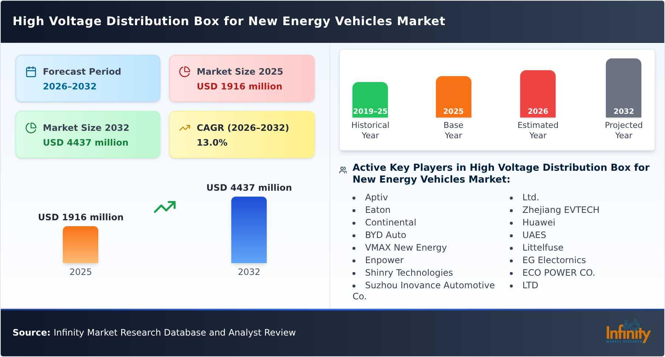Viewport: 665px width, 357px height.
Task: Click the '2025' label under the orange bar
Action: tap(81, 272)
